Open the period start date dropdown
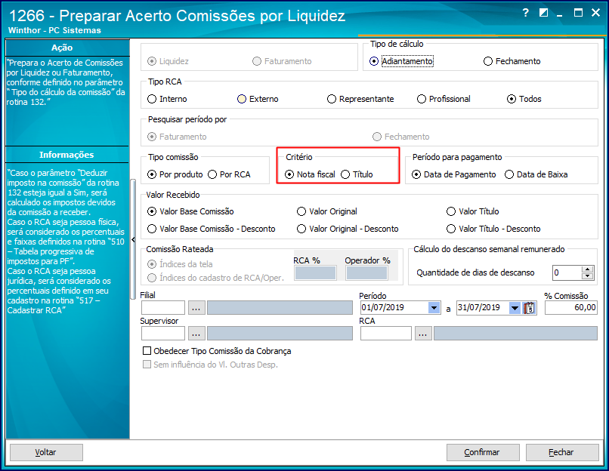The image size is (609, 471). point(434,308)
